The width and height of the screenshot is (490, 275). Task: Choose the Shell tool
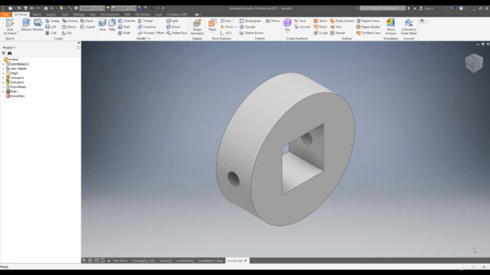coord(124,27)
